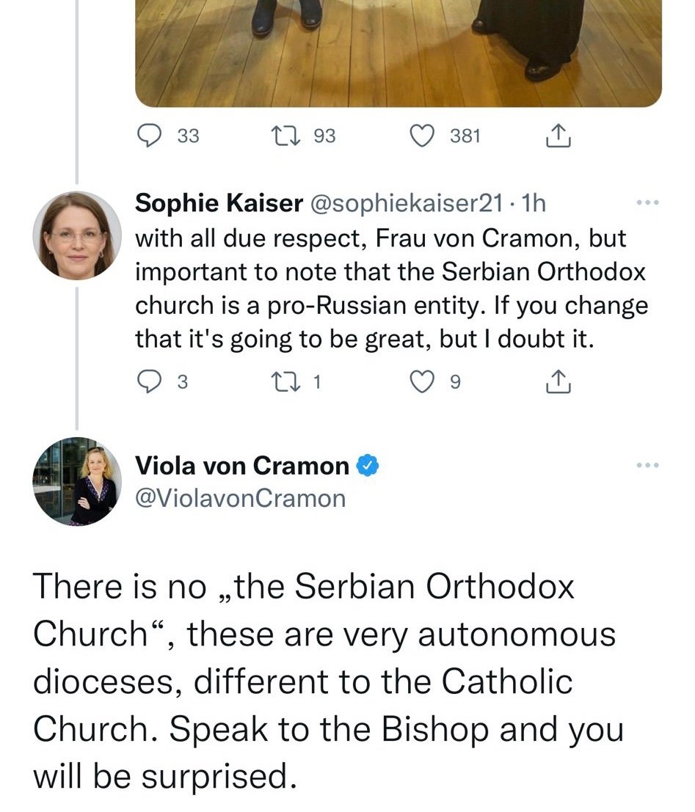Click Viola von Cramon's verified badge
Viewport: 695px width, 812px height.
368,466
